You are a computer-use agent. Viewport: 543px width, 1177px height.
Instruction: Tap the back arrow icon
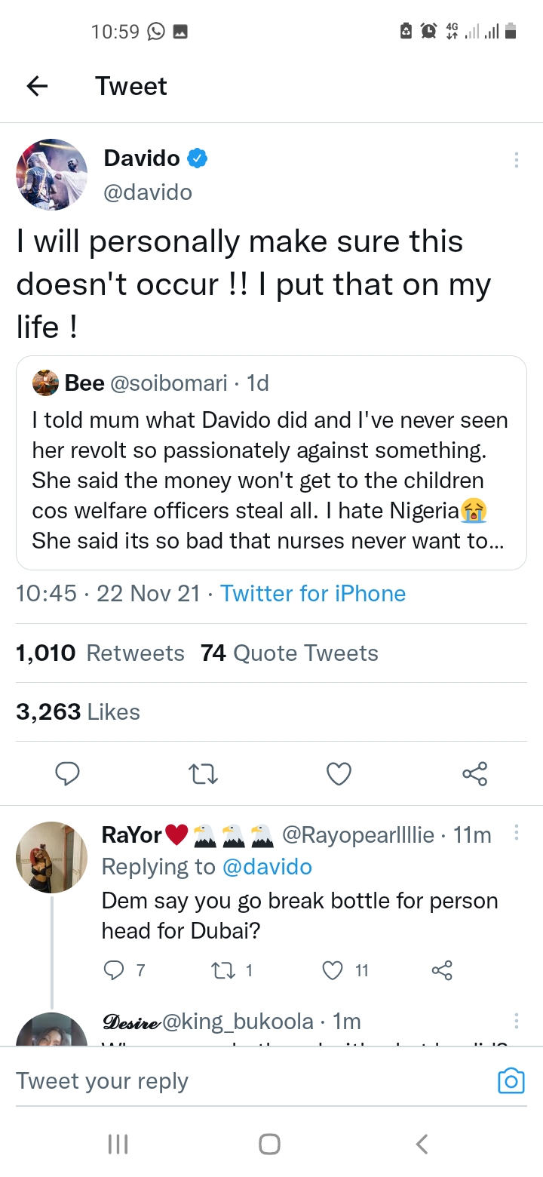coord(37,87)
